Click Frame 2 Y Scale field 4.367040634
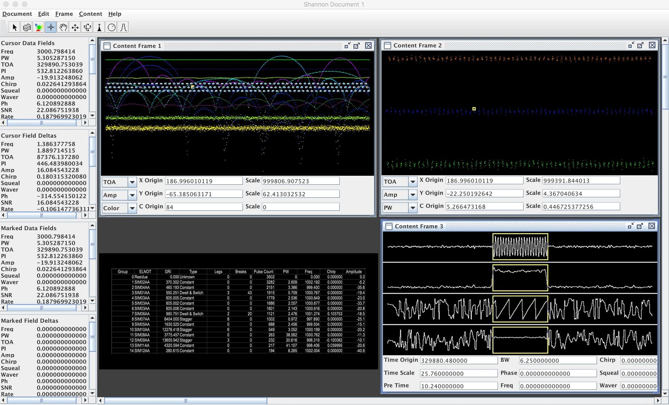669x405 pixels. pyautogui.click(x=581, y=194)
